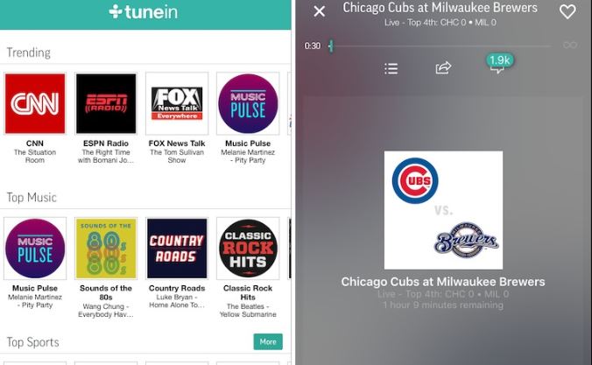Image resolution: width=592 pixels, height=365 pixels.
Task: Click the 'Top Sports' section heading
Action: coord(33,342)
